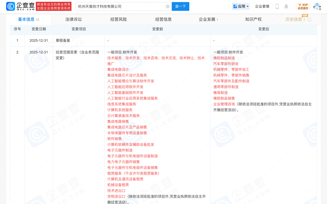Select row 2 date 2025-12-31

pos(38,52)
